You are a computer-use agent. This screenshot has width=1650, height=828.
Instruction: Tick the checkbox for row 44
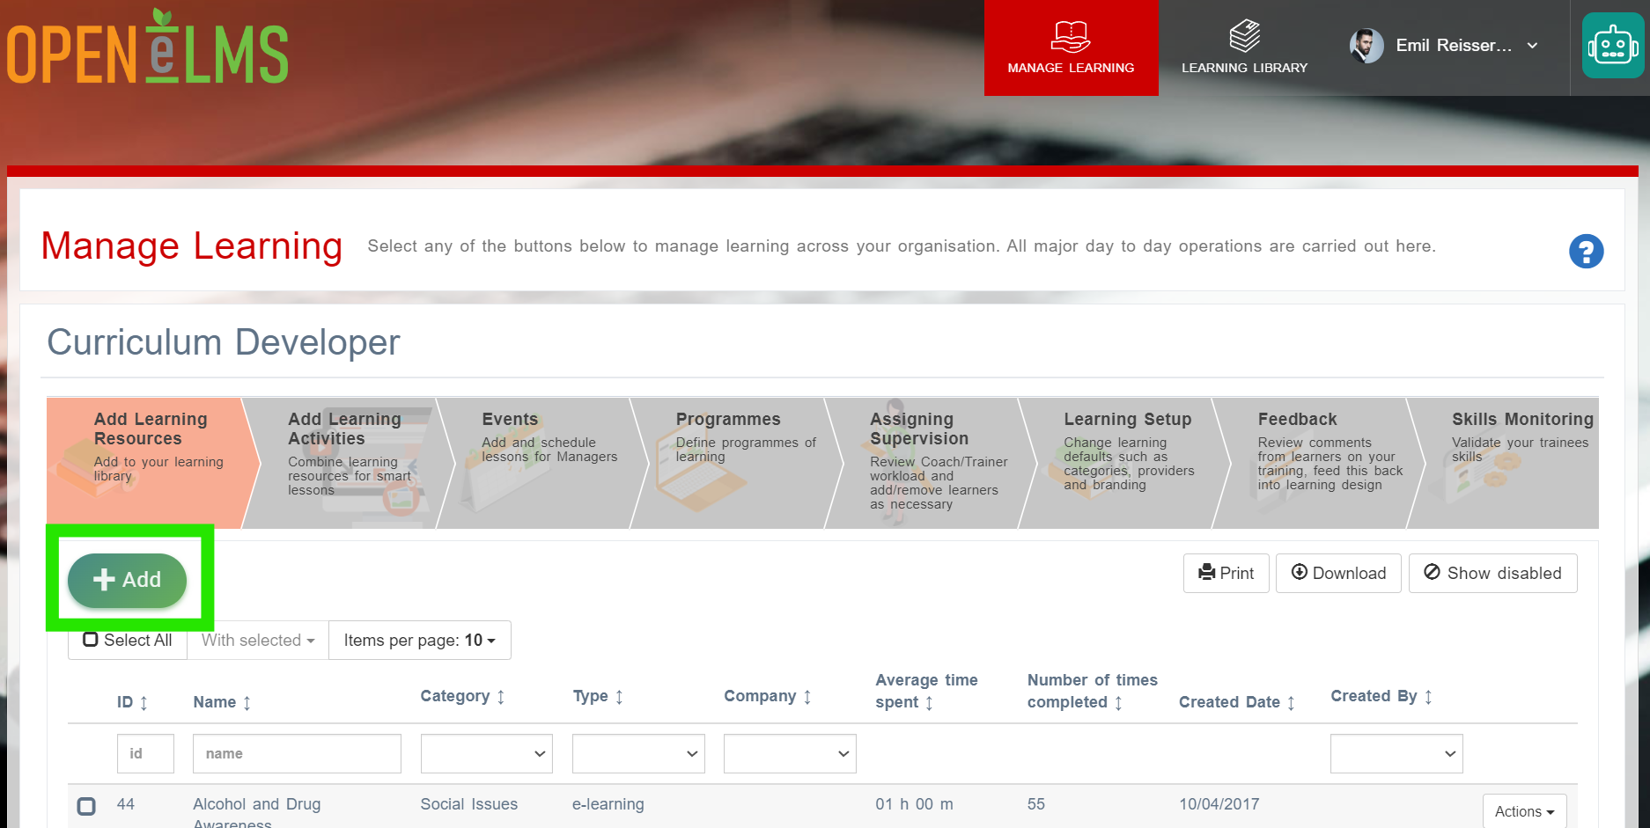click(86, 806)
